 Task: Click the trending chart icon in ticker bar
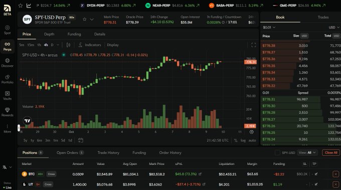pos(29,5)
